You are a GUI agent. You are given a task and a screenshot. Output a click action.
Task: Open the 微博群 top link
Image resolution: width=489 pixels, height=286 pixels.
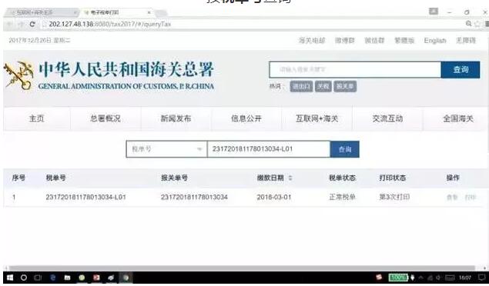click(345, 41)
